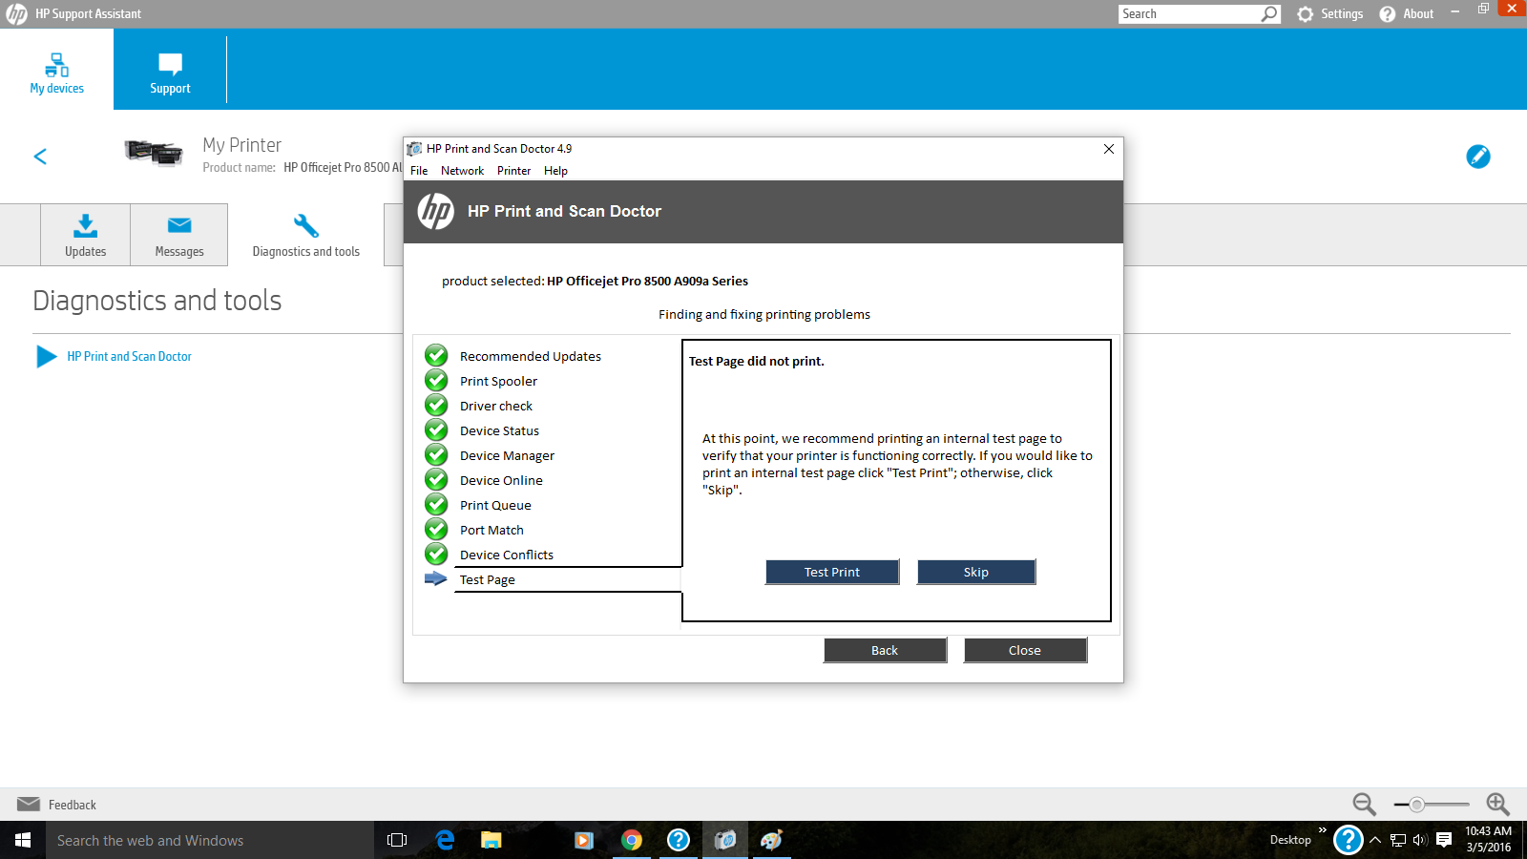
Task: Click the Device Manager green check icon
Action: [436, 455]
